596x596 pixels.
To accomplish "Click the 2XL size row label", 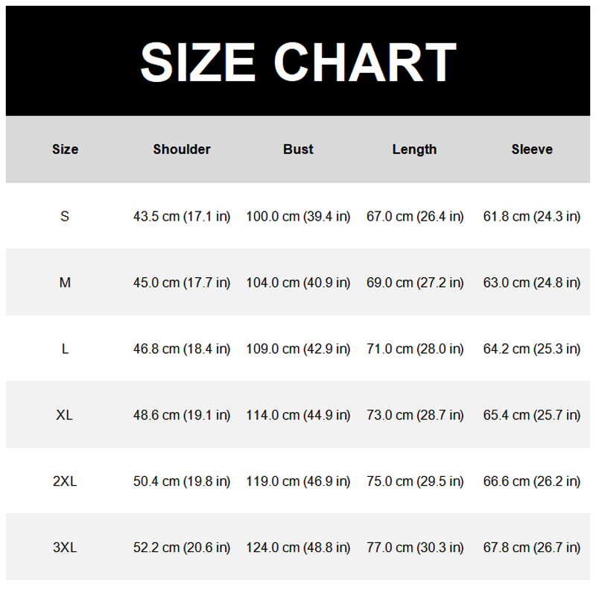I will (65, 481).
